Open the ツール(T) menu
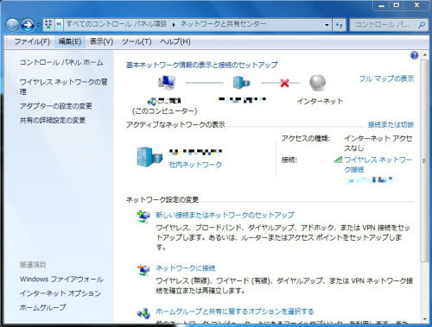 (137, 41)
